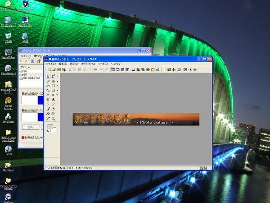Image resolution: width=270 pixels, height=203 pixels.
Task: Click the My Music folder desktop icon
Action: pos(8,166)
